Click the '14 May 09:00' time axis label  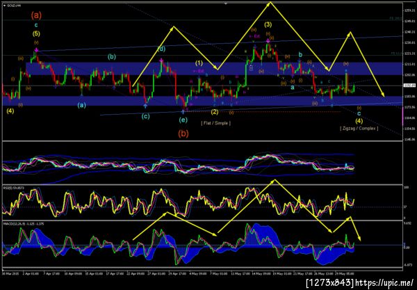pos(261,273)
